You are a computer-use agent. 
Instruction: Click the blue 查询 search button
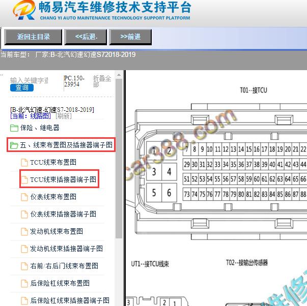22,87
